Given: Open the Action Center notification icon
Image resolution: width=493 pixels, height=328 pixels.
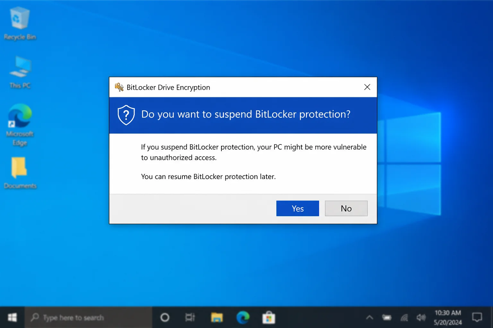Looking at the screenshot, I should (477, 317).
